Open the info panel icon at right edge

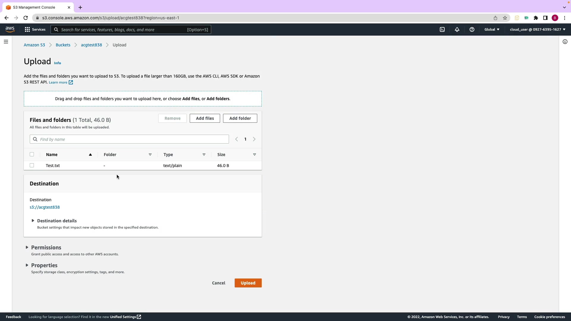pyautogui.click(x=565, y=42)
